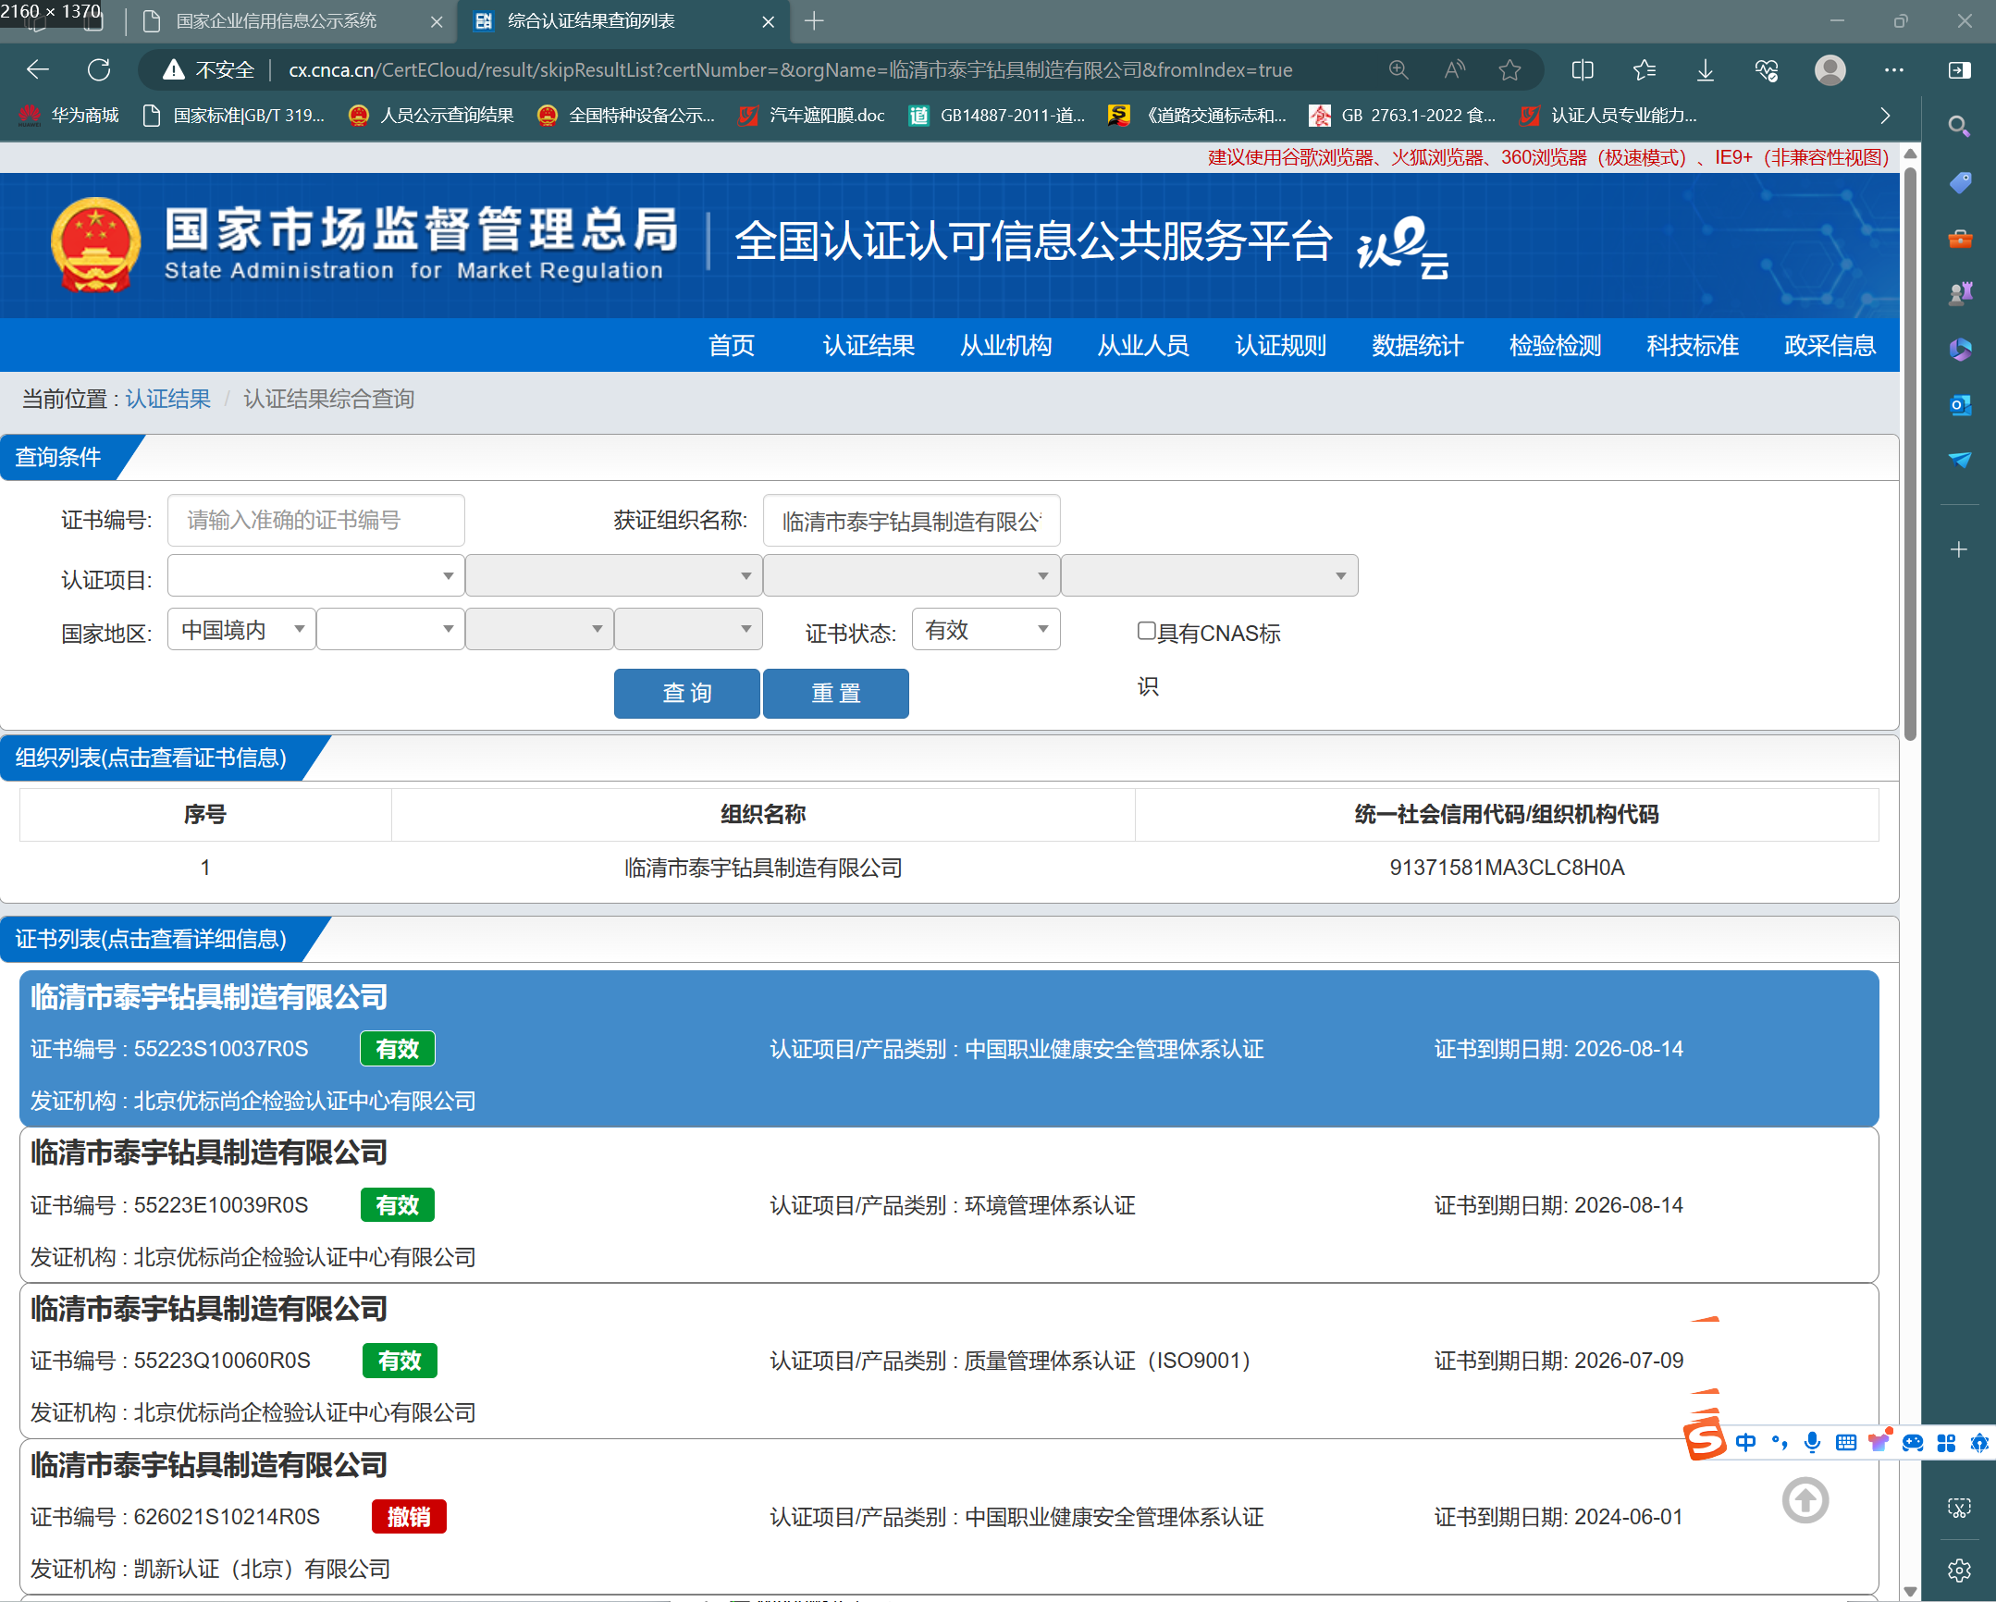Go back to previous page

point(38,69)
